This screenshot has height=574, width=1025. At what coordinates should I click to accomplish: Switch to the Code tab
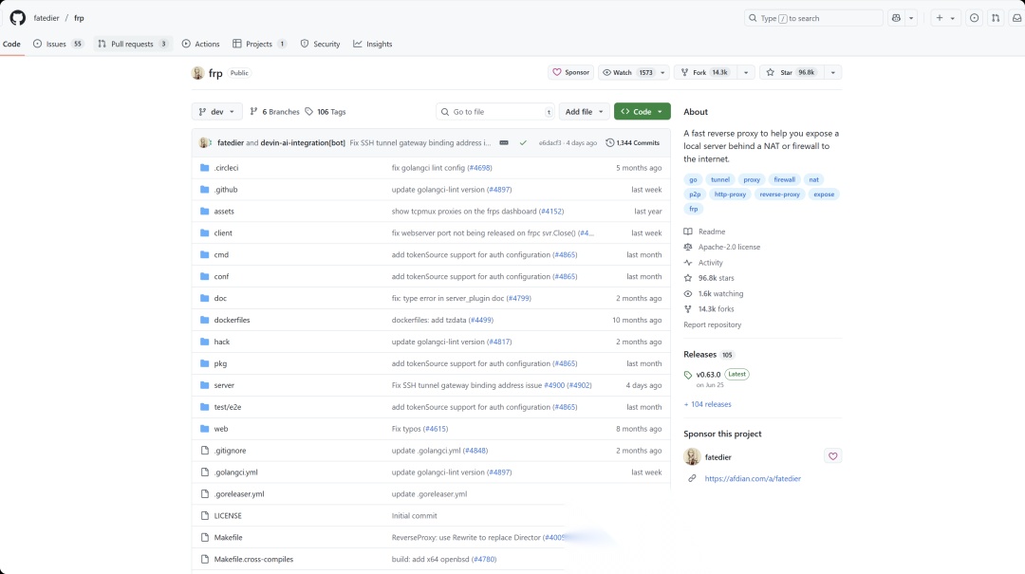[x=11, y=44]
